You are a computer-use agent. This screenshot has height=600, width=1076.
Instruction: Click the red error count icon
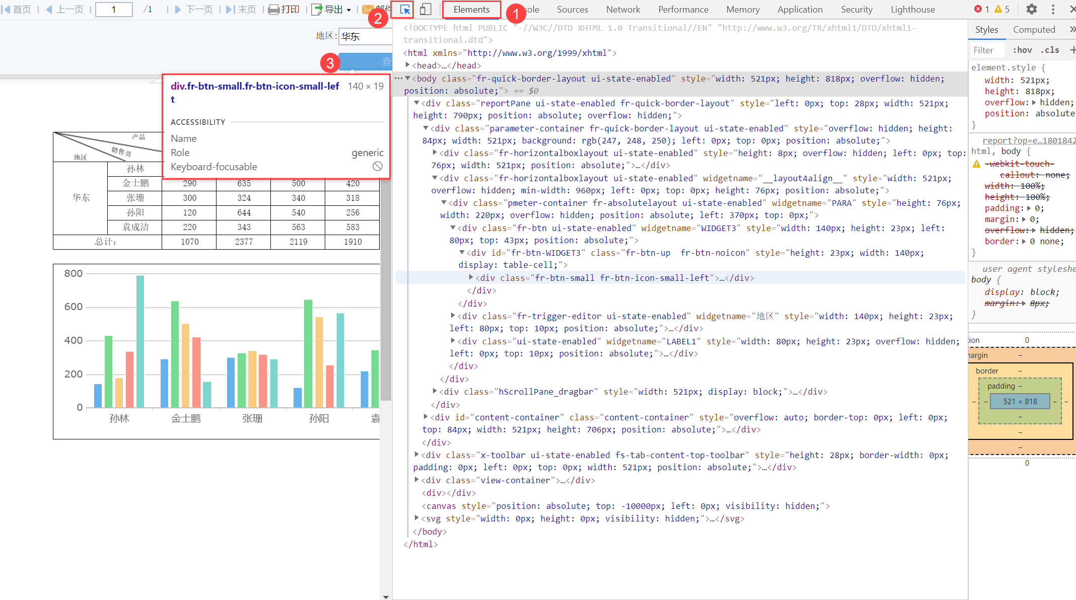(978, 10)
